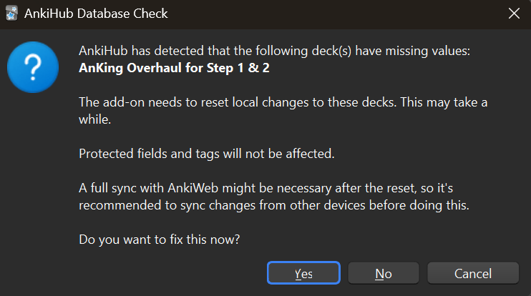The height and width of the screenshot is (296, 531).
Task: Click 'Step 1 & 2' in the deck name
Action: (x=238, y=68)
